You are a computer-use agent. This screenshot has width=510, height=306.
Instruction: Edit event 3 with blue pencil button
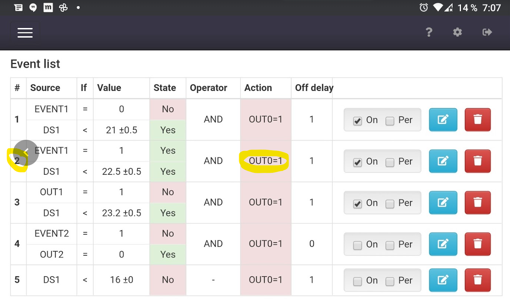[443, 203]
